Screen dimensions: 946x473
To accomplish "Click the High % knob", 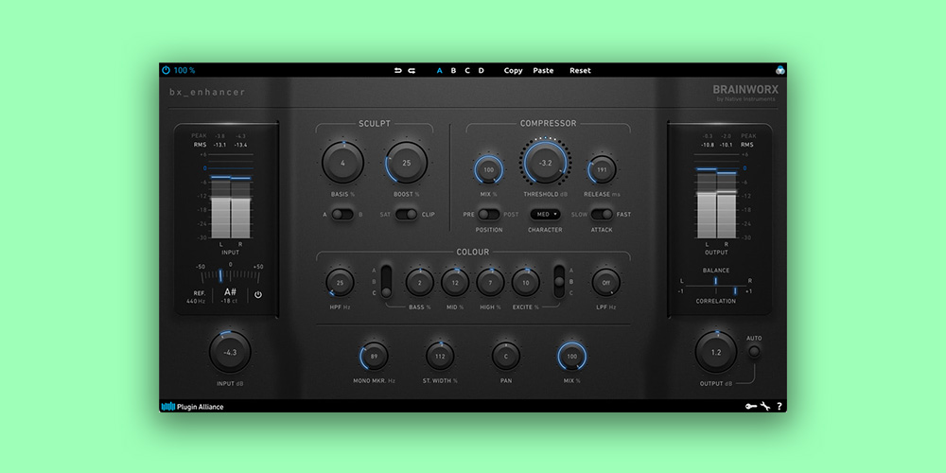I will coord(490,282).
